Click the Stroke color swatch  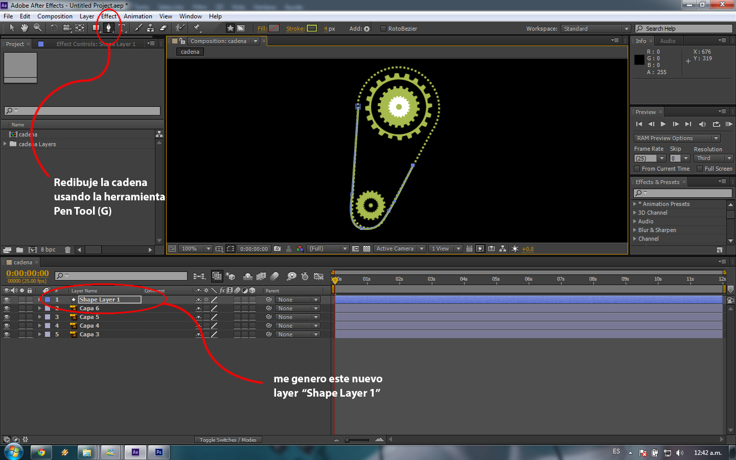click(312, 28)
